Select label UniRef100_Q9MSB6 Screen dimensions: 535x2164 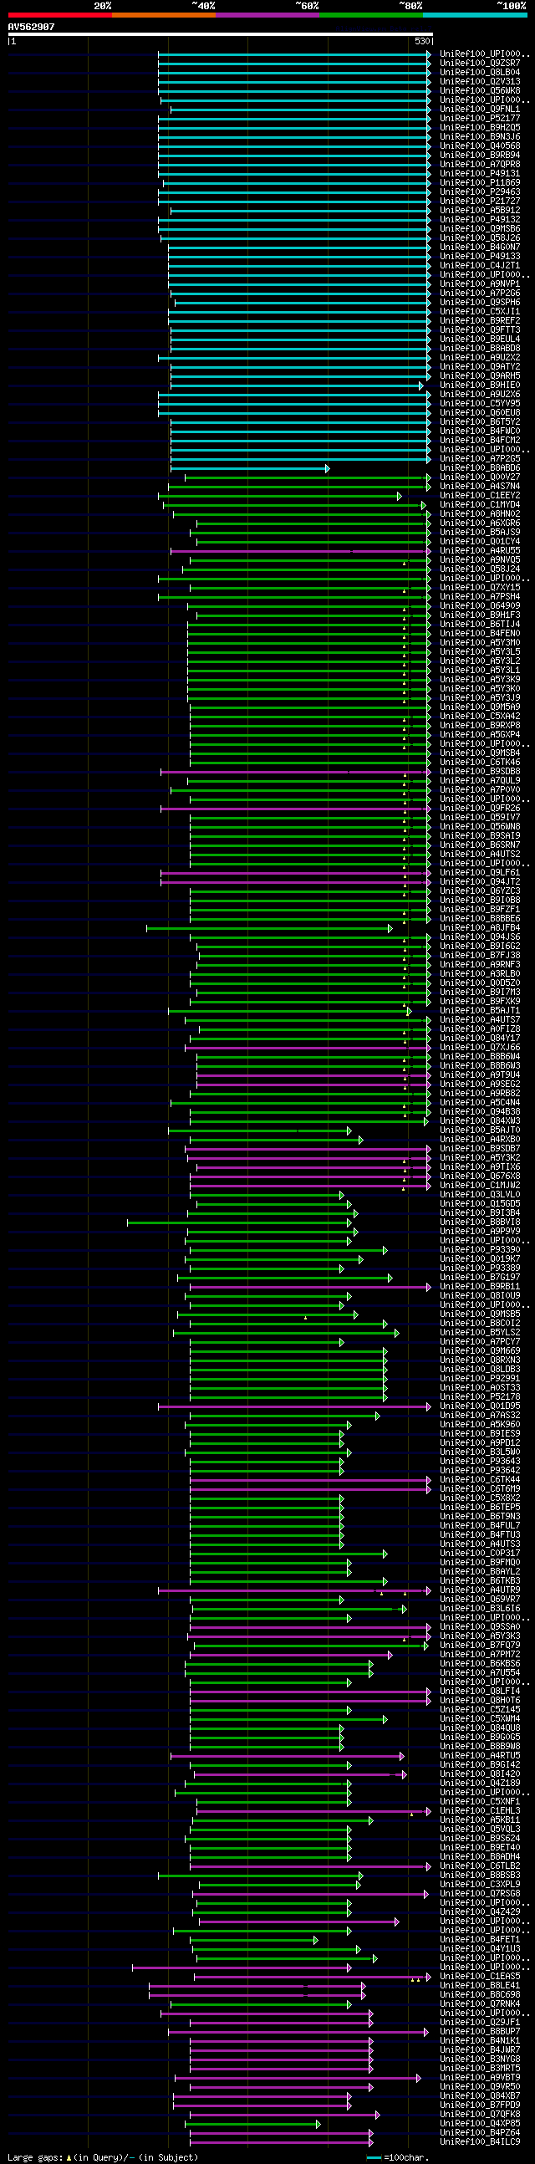(x=480, y=229)
